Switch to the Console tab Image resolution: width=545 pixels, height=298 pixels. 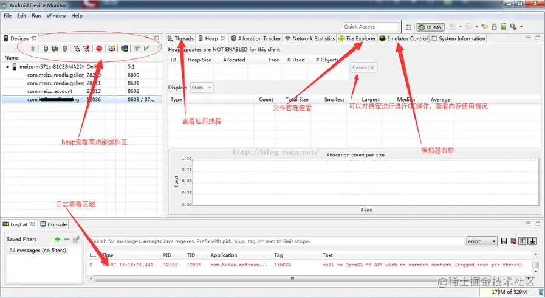click(54, 224)
